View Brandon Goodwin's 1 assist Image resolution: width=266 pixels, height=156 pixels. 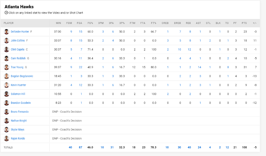pos(200,103)
